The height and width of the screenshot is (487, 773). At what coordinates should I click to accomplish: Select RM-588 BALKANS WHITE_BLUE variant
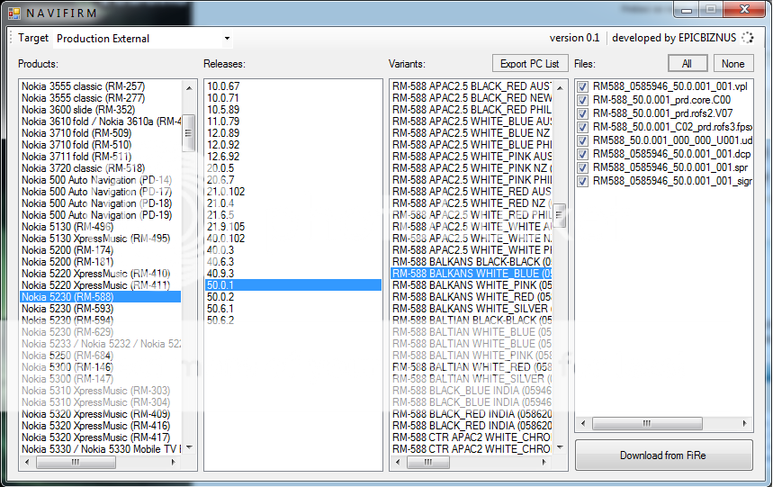click(x=472, y=274)
